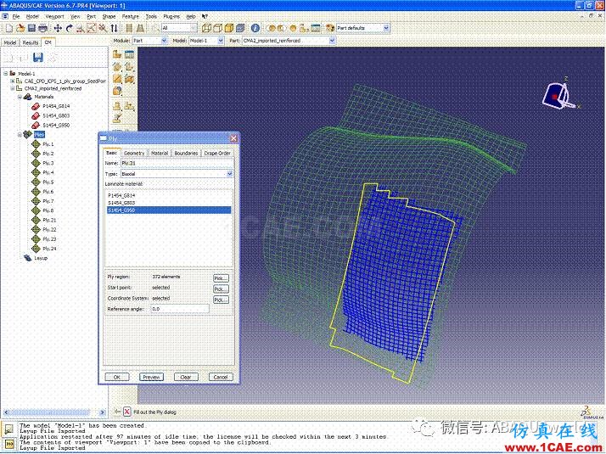This screenshot has width=606, height=454.
Task: Click the command line interface tab icon
Action: (x=9, y=445)
